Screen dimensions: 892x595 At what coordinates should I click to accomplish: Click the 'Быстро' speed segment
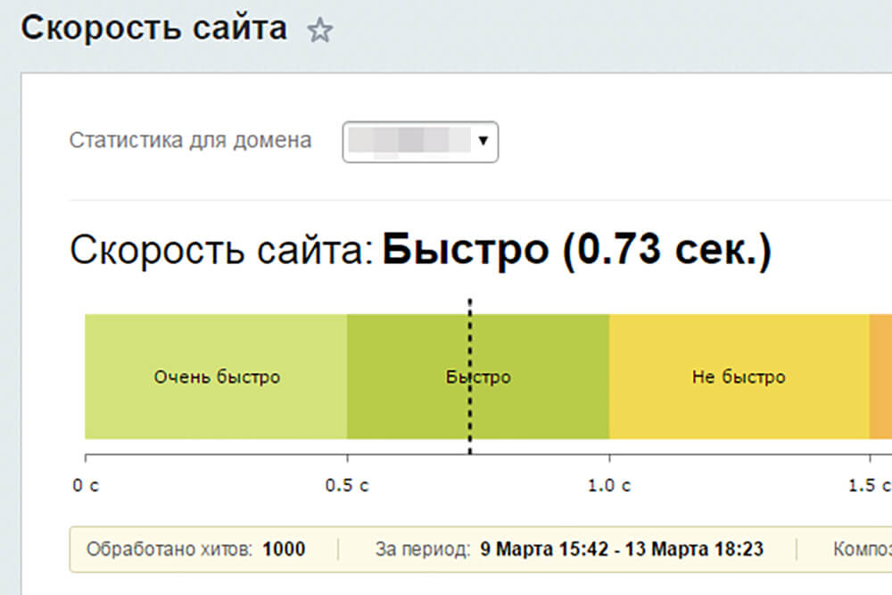[478, 376]
